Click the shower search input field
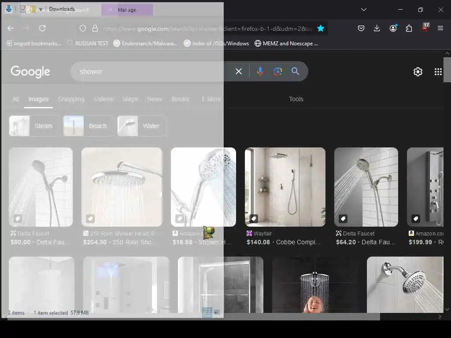The image size is (451, 338). click(152, 71)
